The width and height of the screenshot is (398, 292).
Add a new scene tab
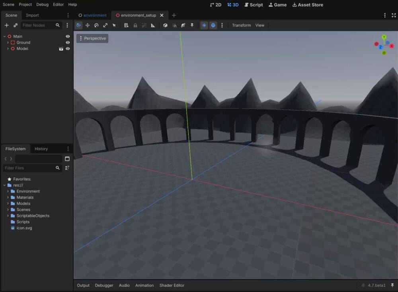(174, 15)
